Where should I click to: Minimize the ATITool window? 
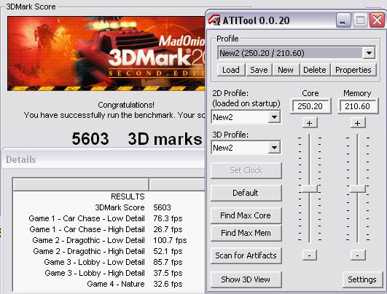pos(343,20)
